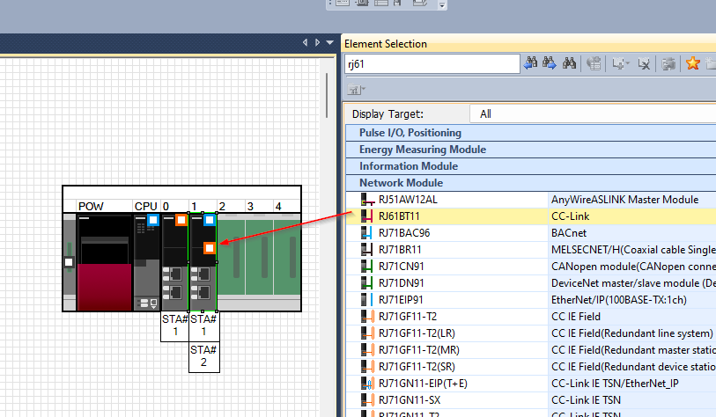Click the find all binoculars icon

pos(569,63)
